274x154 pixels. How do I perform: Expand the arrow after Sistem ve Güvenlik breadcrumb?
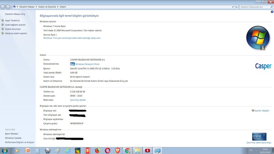pyautogui.click(x=58, y=7)
